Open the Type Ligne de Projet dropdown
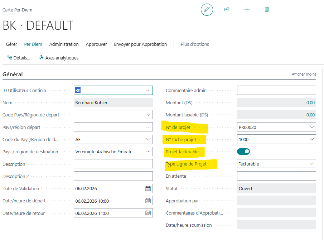 [x=311, y=164]
